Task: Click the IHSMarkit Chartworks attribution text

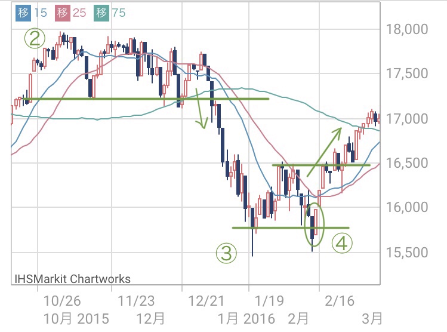Action: [x=72, y=278]
